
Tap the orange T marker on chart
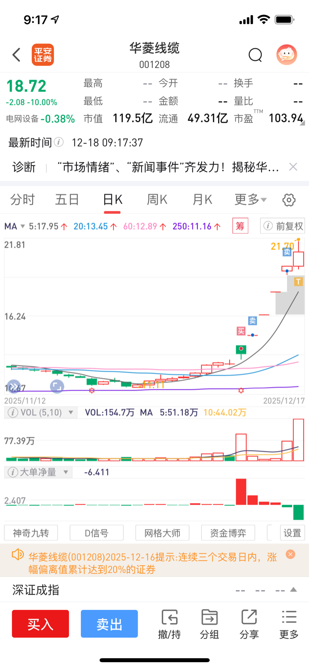click(298, 282)
